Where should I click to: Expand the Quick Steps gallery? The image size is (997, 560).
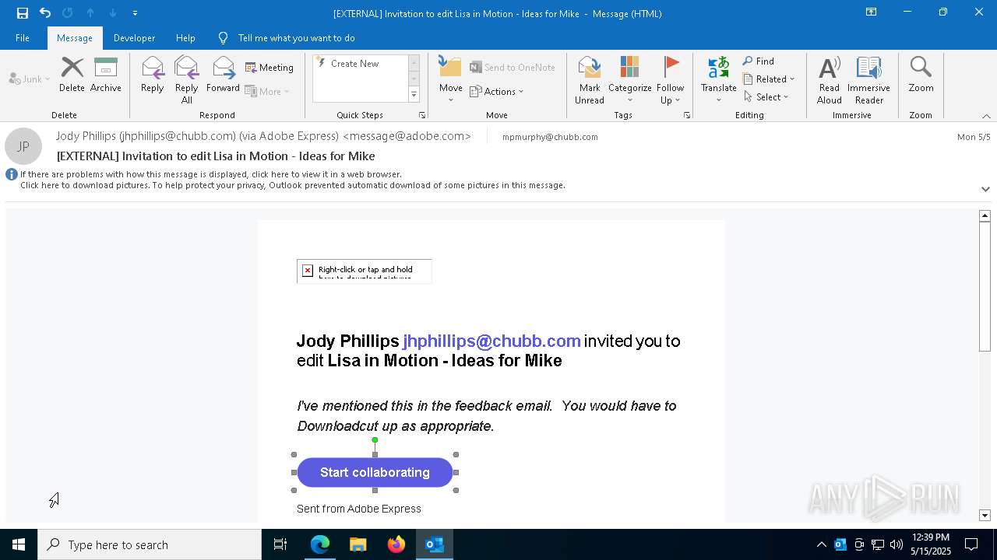click(x=414, y=95)
